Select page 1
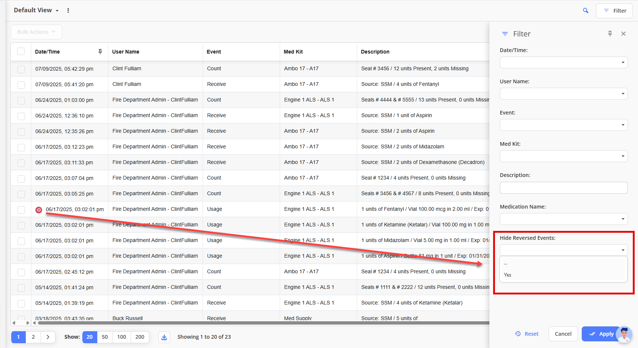638x348 pixels. coord(18,337)
